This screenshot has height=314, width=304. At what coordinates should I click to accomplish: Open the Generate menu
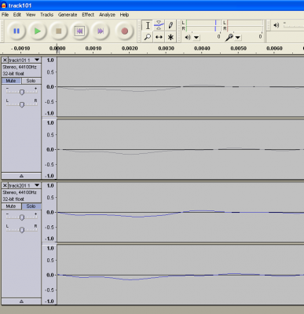pos(68,15)
